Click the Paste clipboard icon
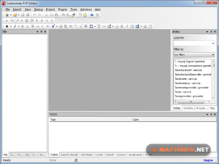Image resolution: width=219 pixels, height=164 pixels. coord(56,15)
